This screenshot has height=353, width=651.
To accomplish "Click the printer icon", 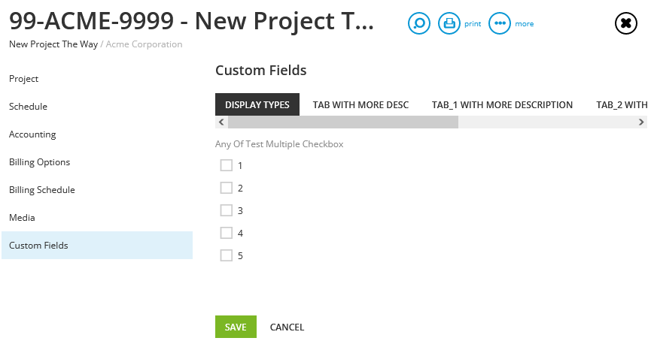I will 449,23.
